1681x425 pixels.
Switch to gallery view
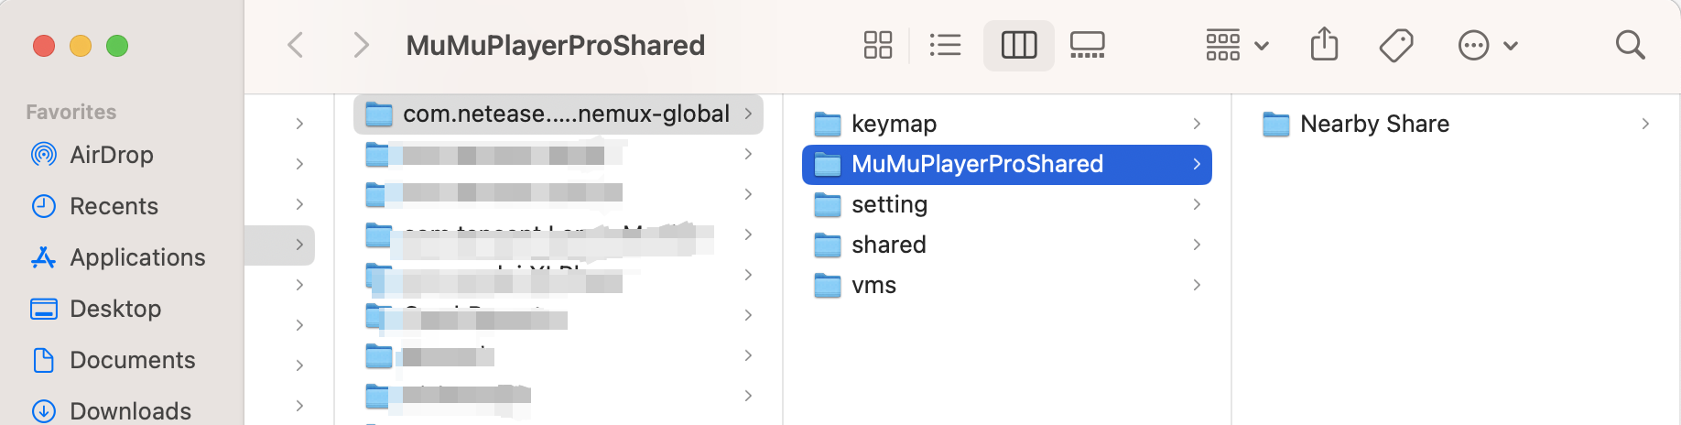1088,45
